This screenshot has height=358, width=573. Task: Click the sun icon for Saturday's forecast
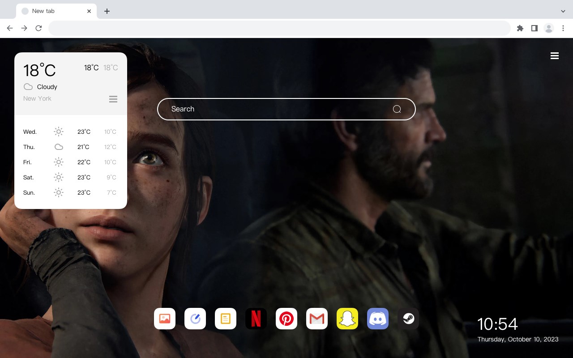[x=59, y=177]
